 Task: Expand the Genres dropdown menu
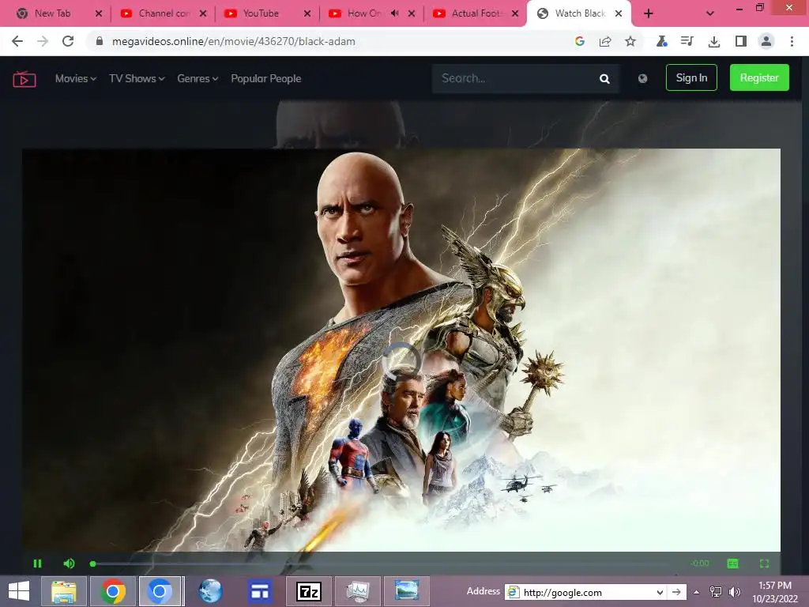coord(198,78)
